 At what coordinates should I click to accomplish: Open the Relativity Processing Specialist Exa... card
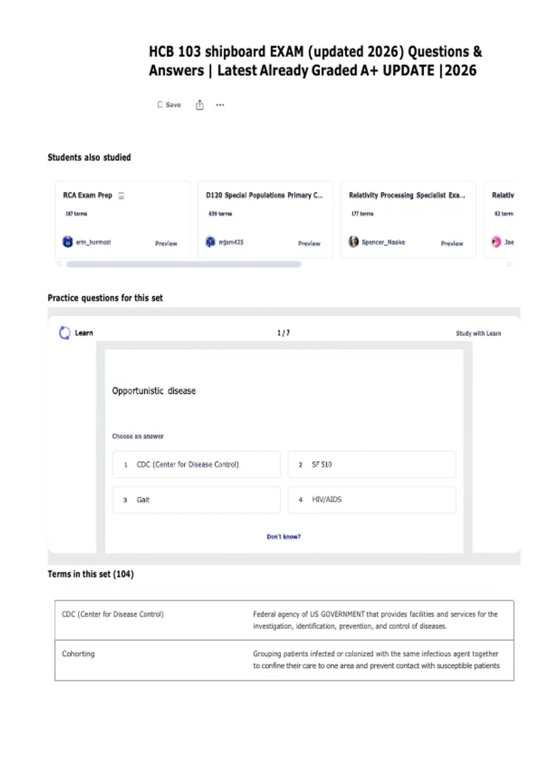[x=409, y=220]
